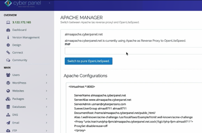Open the Packages sidebar entry
This screenshot has height=133, width=202.
pyautogui.click(x=18, y=99)
